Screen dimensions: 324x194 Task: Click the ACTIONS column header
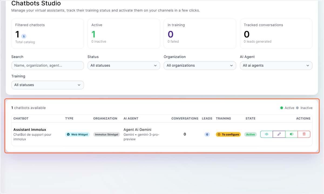[303, 118]
